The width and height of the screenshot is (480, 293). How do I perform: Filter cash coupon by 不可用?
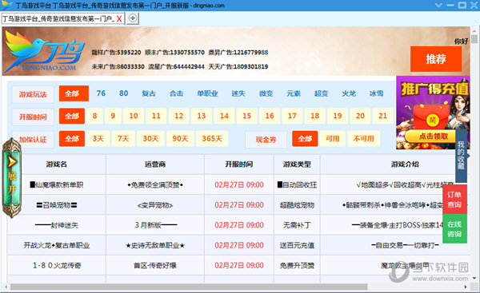click(364, 139)
